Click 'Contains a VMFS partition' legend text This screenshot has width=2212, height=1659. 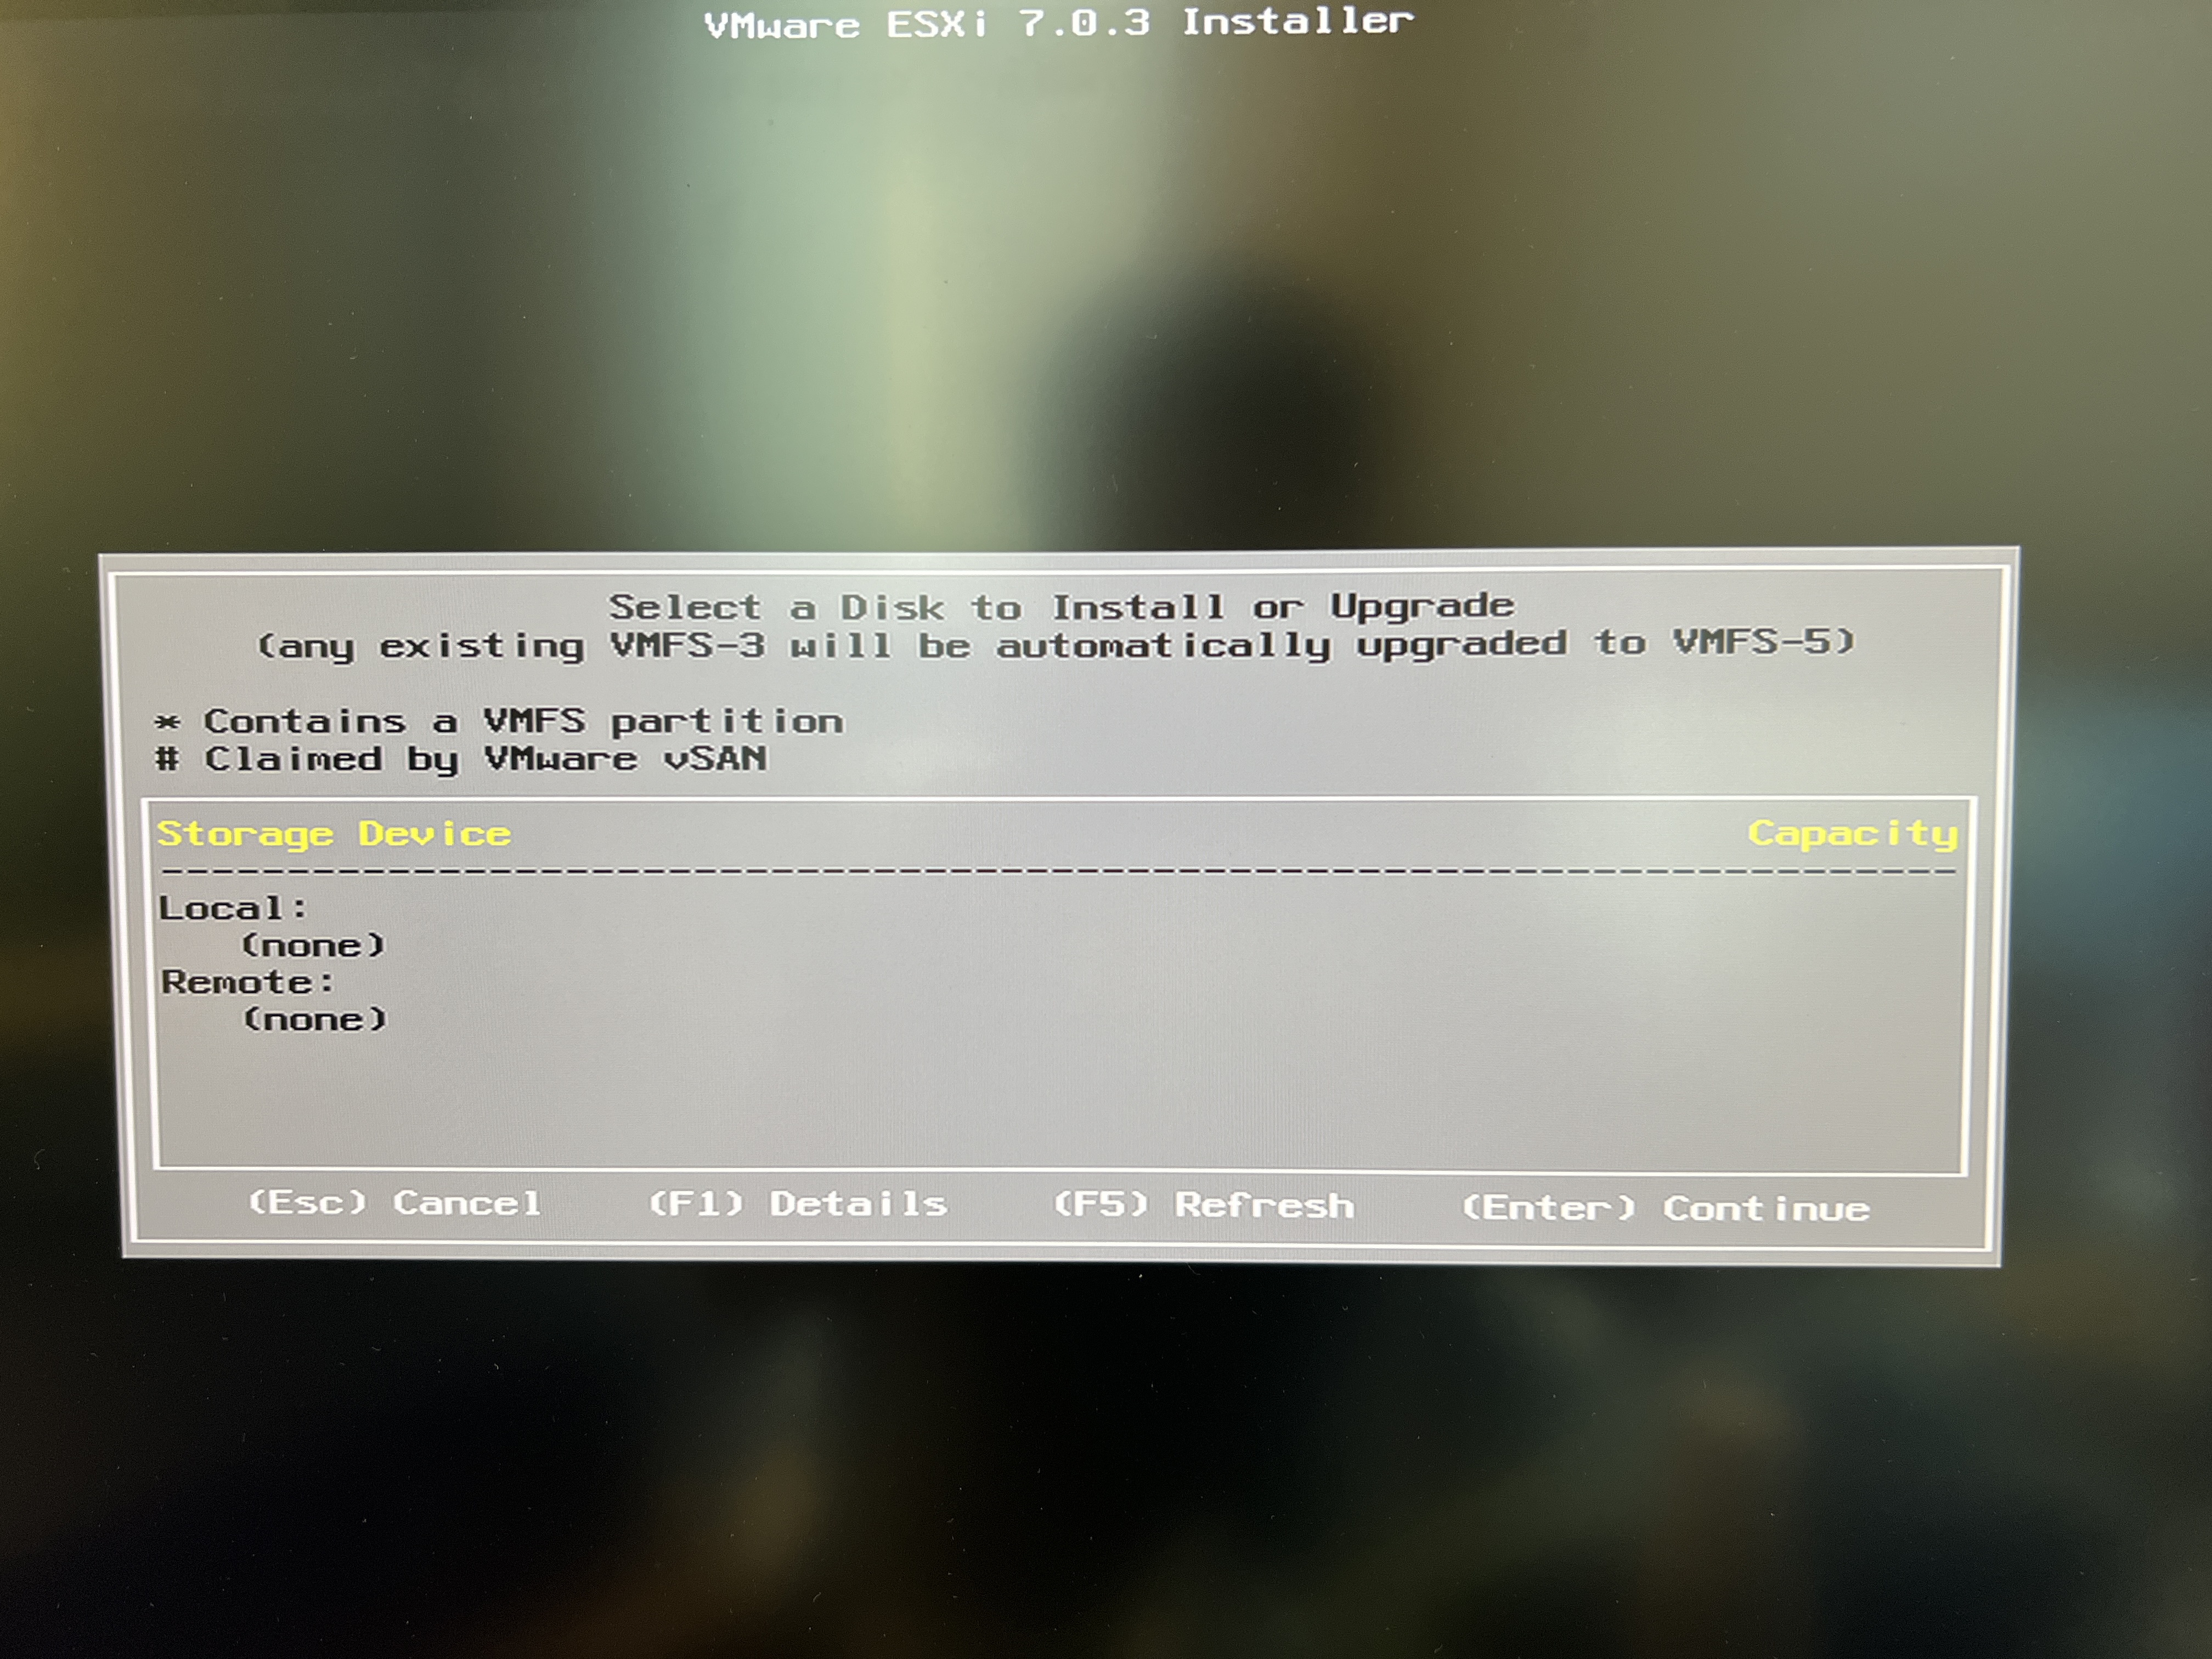523,721
